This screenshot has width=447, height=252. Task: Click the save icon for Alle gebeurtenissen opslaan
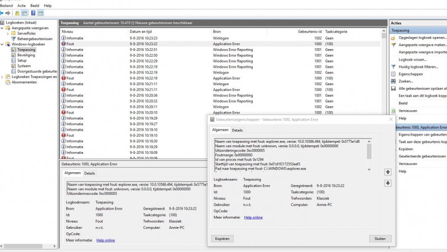click(393, 88)
